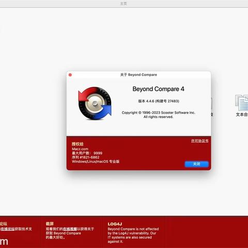Click the Beyond Compare 4 title text
The height and width of the screenshot is (248, 248).
tap(158, 89)
